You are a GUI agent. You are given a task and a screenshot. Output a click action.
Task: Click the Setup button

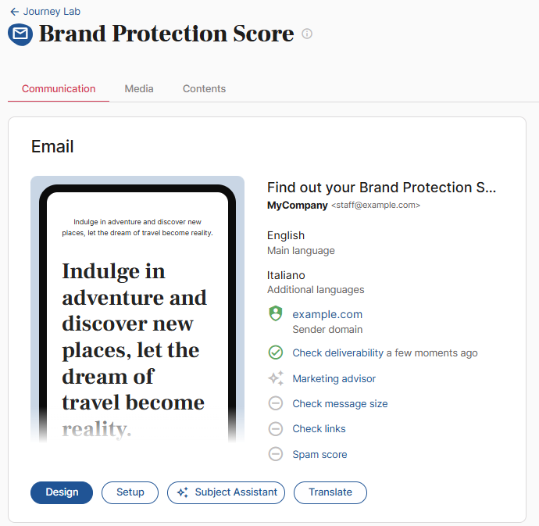pos(130,492)
